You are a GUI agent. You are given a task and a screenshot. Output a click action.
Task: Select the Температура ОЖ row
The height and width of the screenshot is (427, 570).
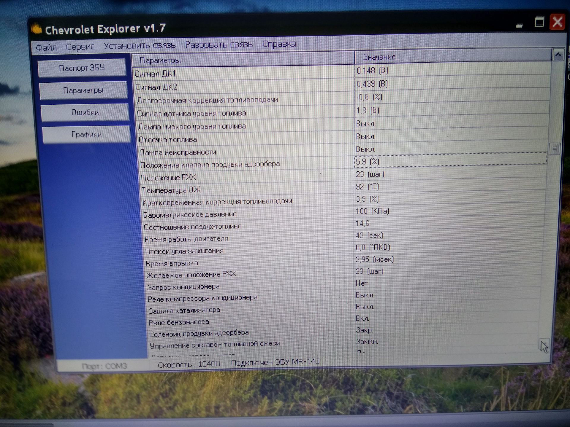(x=343, y=188)
